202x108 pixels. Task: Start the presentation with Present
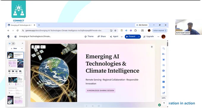pyautogui.click(x=131, y=37)
